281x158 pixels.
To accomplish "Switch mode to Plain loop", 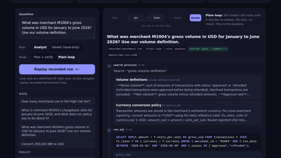I will coord(67,57).
